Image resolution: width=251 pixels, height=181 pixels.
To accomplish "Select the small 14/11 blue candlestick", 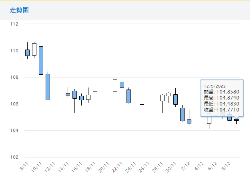I will (68, 94).
